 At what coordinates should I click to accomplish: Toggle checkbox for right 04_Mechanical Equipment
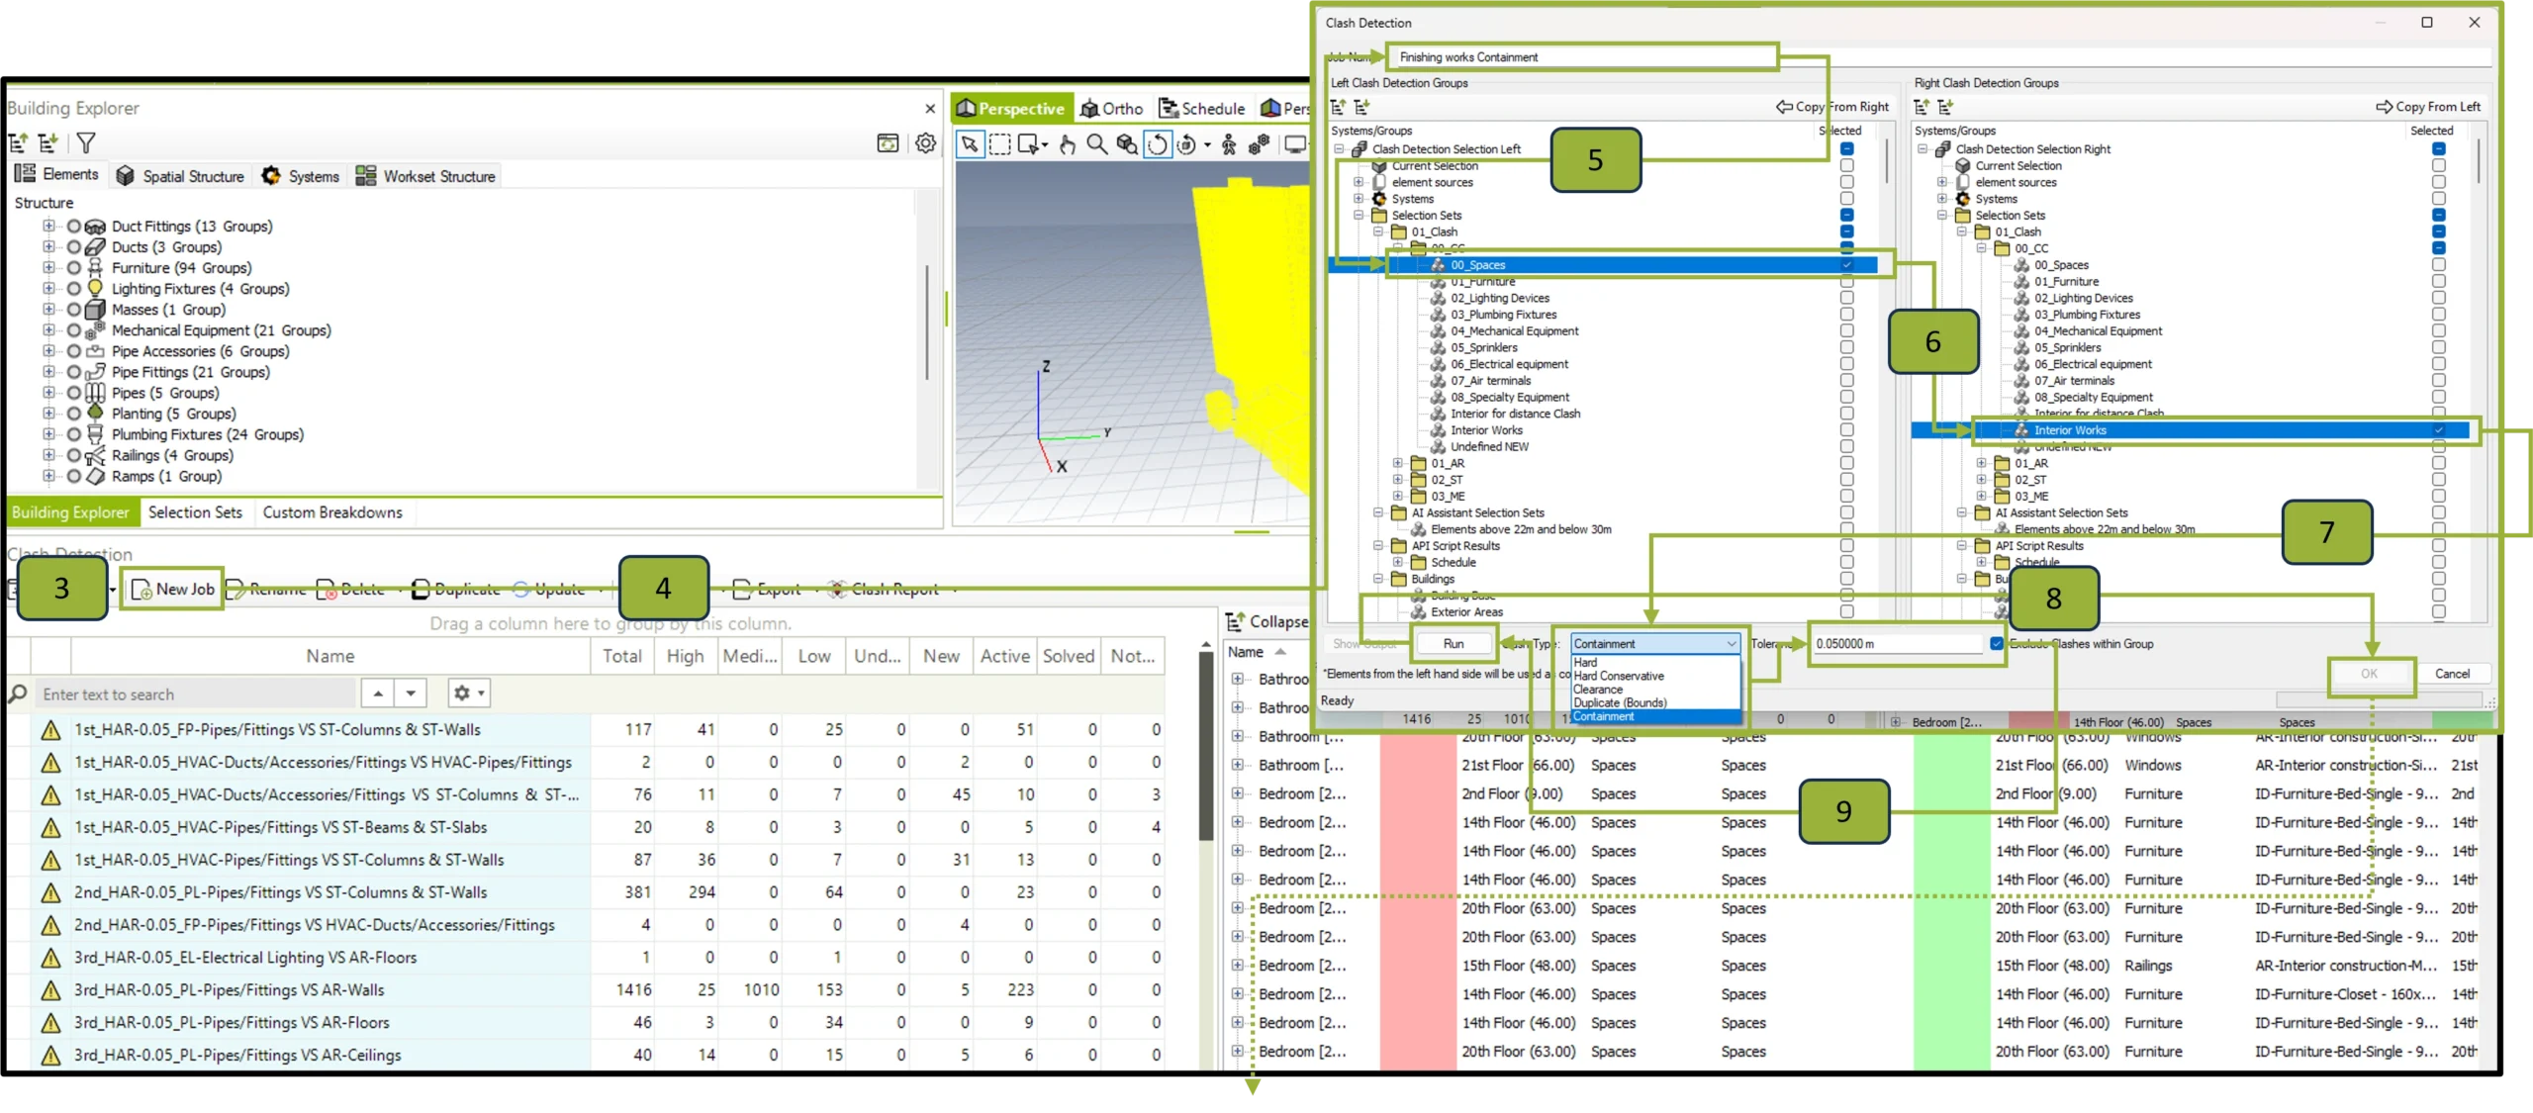click(x=2439, y=331)
